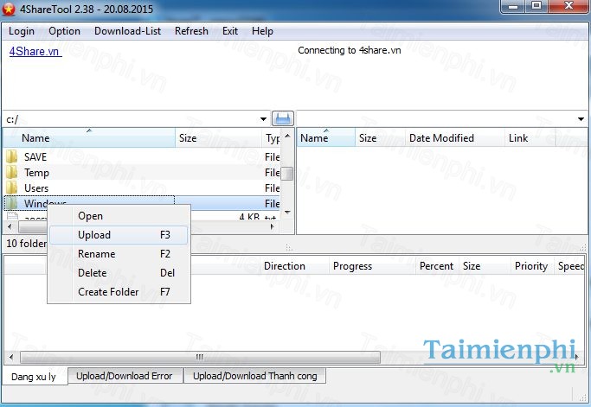The height and width of the screenshot is (407, 591).
Task: Select the SAVE folder row name
Action: tap(35, 156)
